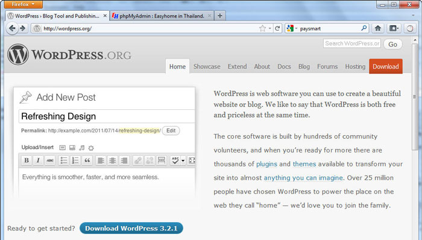The height and width of the screenshot is (240, 422).
Task: Open the spellcheck language dropdown arrow
Action: 183,160
